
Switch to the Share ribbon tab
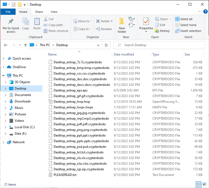pyautogui.click(x=39, y=12)
